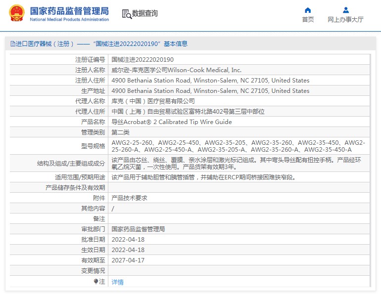Click the lightbulb icon beside 注
381x298 pixels.
(x=96, y=281)
